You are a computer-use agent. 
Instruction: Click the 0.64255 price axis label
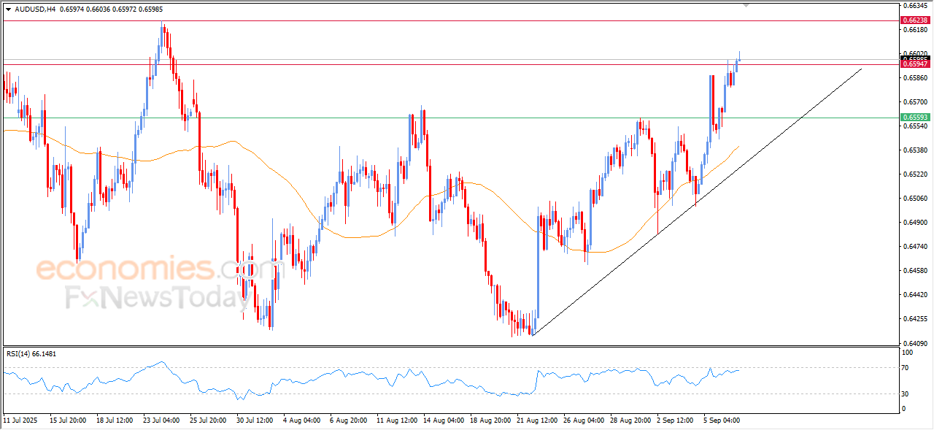[x=916, y=318]
